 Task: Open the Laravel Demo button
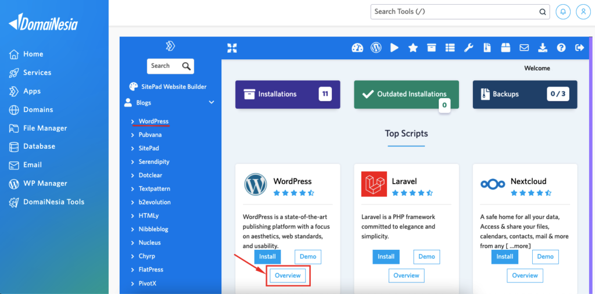point(426,257)
